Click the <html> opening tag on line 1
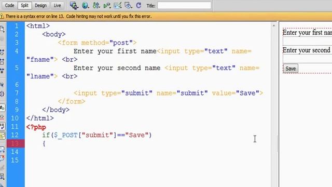332x187 pixels. [38, 26]
